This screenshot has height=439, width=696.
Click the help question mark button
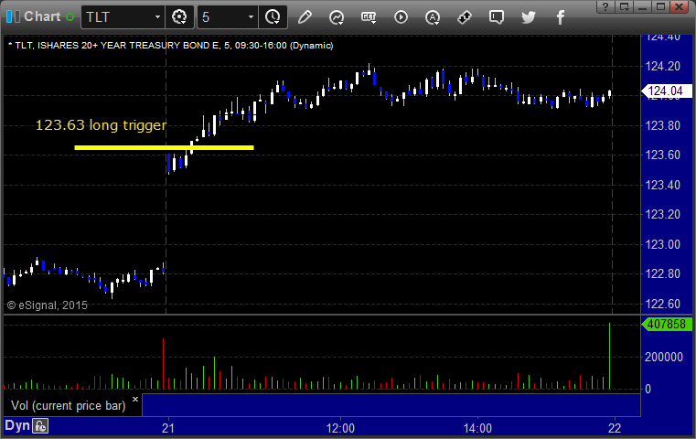coord(605,6)
